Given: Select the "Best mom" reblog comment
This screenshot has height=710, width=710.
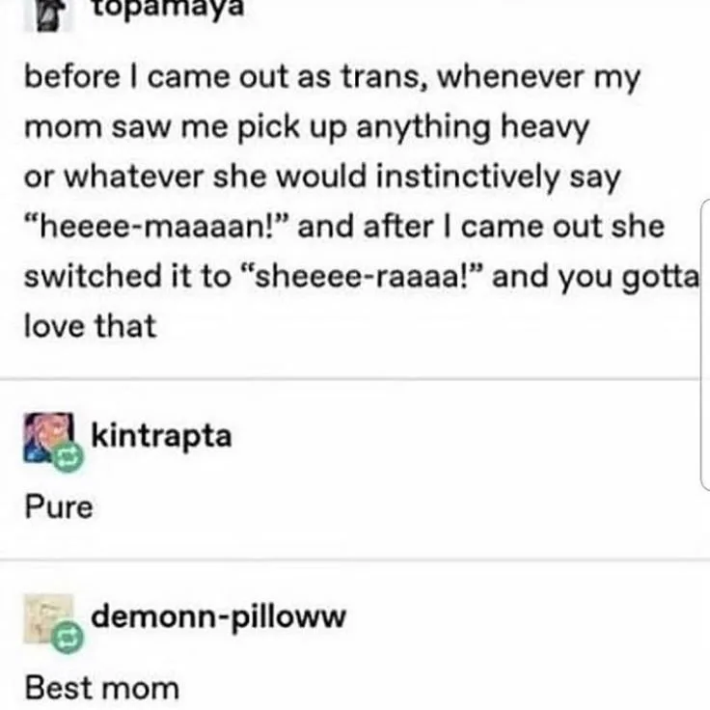Looking at the screenshot, I should click(x=102, y=688).
